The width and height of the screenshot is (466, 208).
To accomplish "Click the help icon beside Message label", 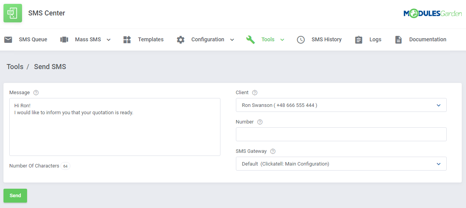I will tap(36, 93).
